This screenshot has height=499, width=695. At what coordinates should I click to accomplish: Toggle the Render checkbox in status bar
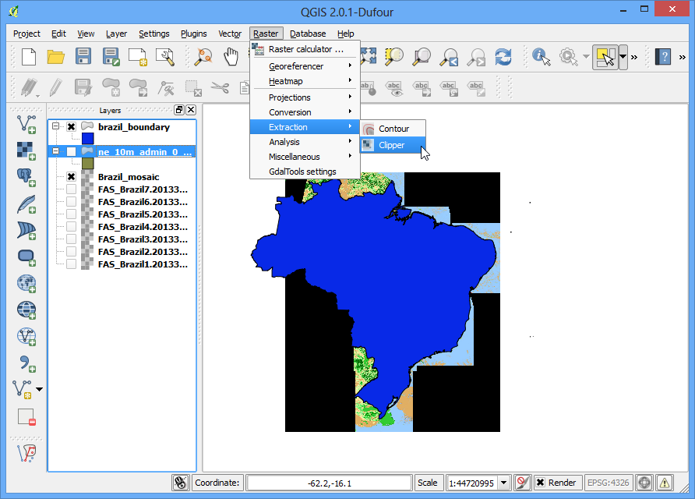tap(540, 483)
